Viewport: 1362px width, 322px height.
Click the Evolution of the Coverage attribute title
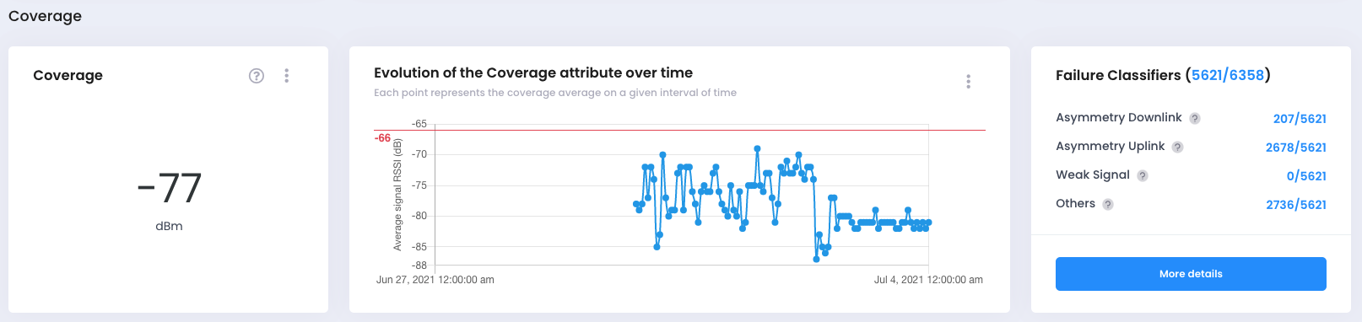point(533,73)
